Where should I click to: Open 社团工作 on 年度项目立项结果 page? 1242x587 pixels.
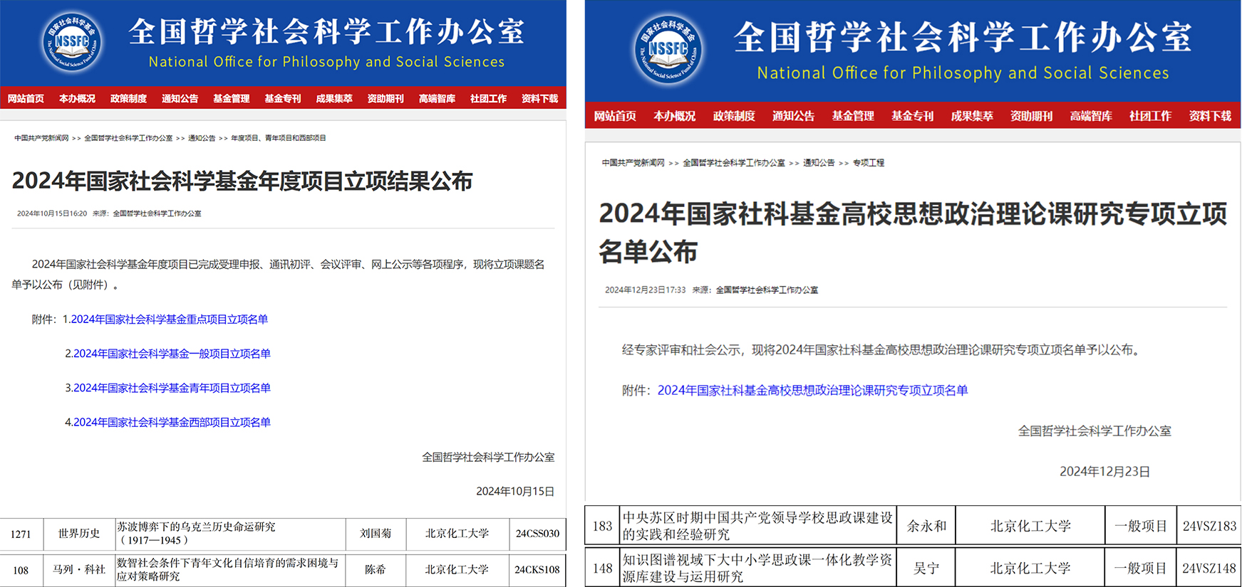click(x=488, y=98)
